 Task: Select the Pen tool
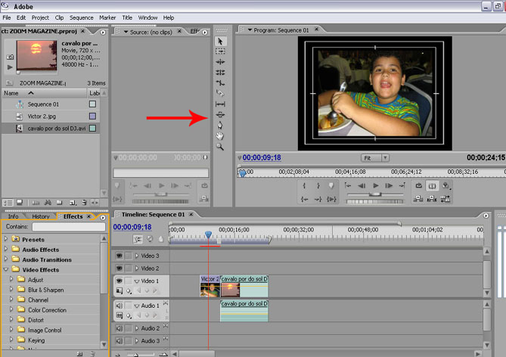pyautogui.click(x=220, y=125)
